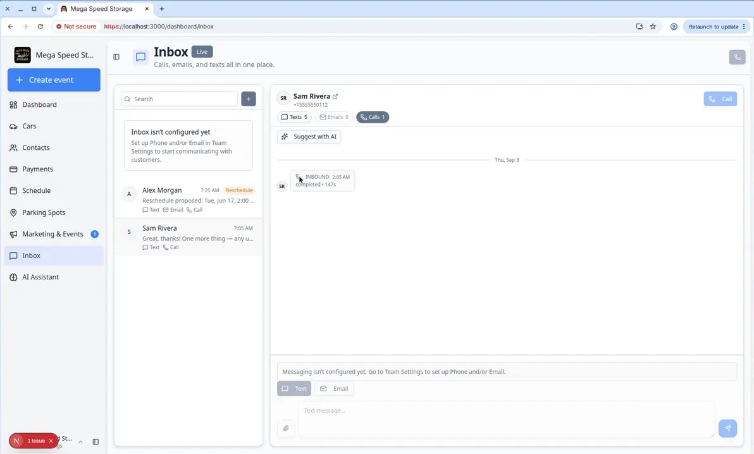The width and height of the screenshot is (754, 454).
Task: Open Contacts page in sidebar
Action: click(x=54, y=148)
